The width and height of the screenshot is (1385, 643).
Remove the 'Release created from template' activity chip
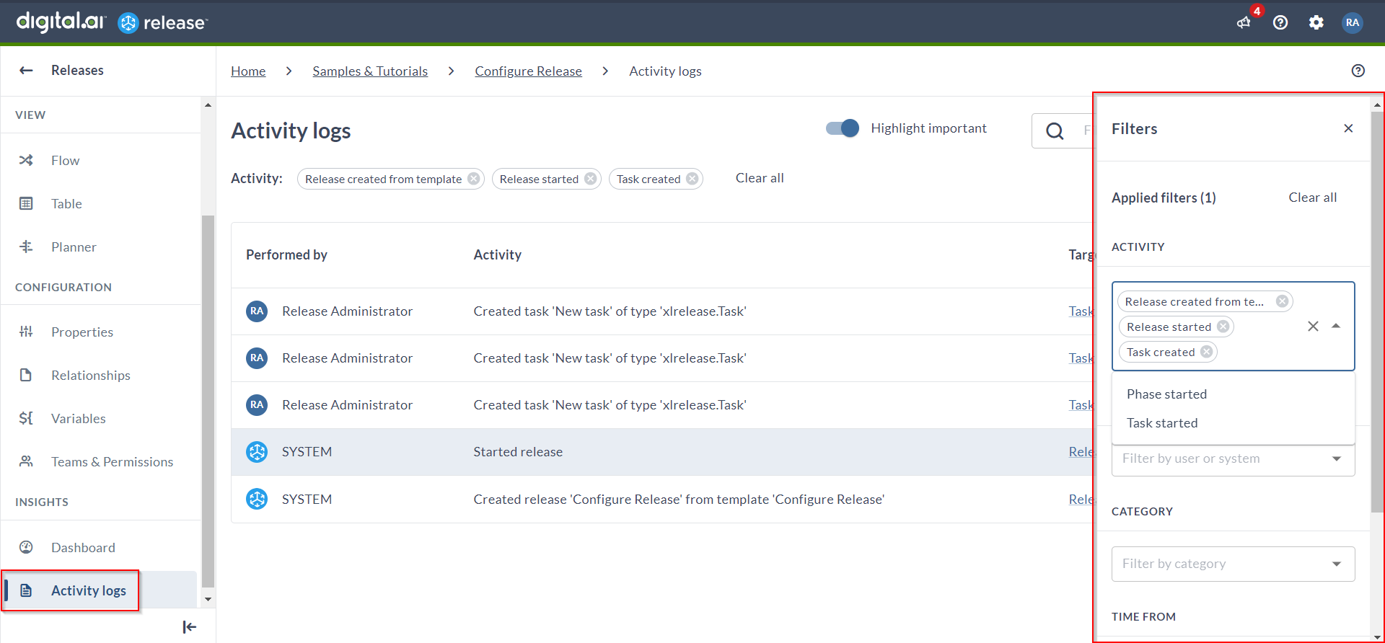[x=474, y=179]
